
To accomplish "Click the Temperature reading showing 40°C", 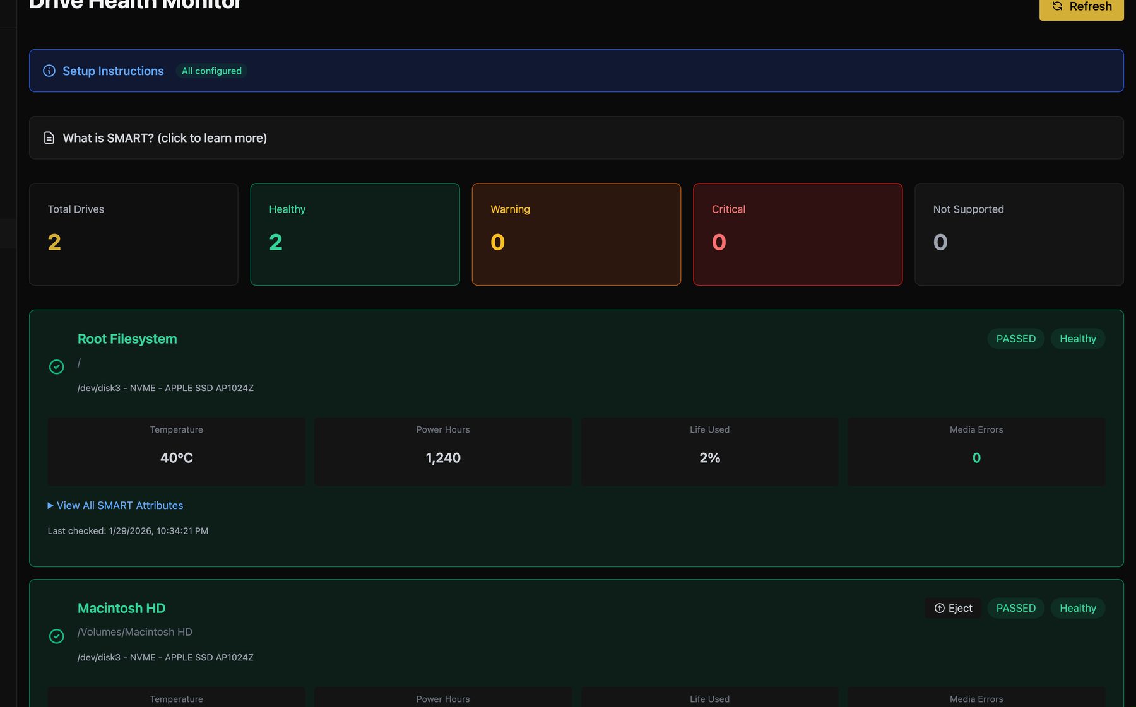I will [x=176, y=451].
